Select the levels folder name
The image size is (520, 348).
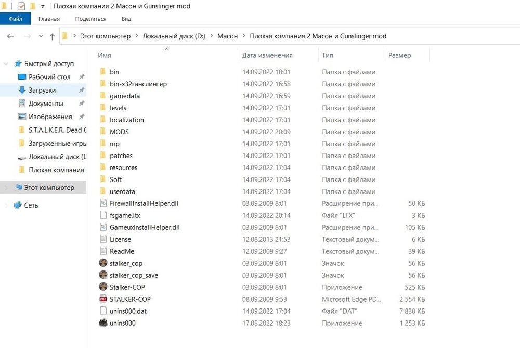coord(118,108)
